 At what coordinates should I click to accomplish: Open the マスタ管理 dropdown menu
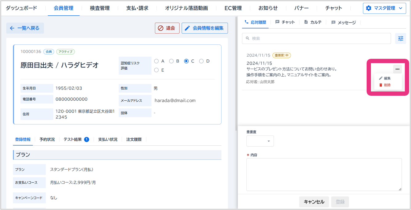(x=384, y=8)
